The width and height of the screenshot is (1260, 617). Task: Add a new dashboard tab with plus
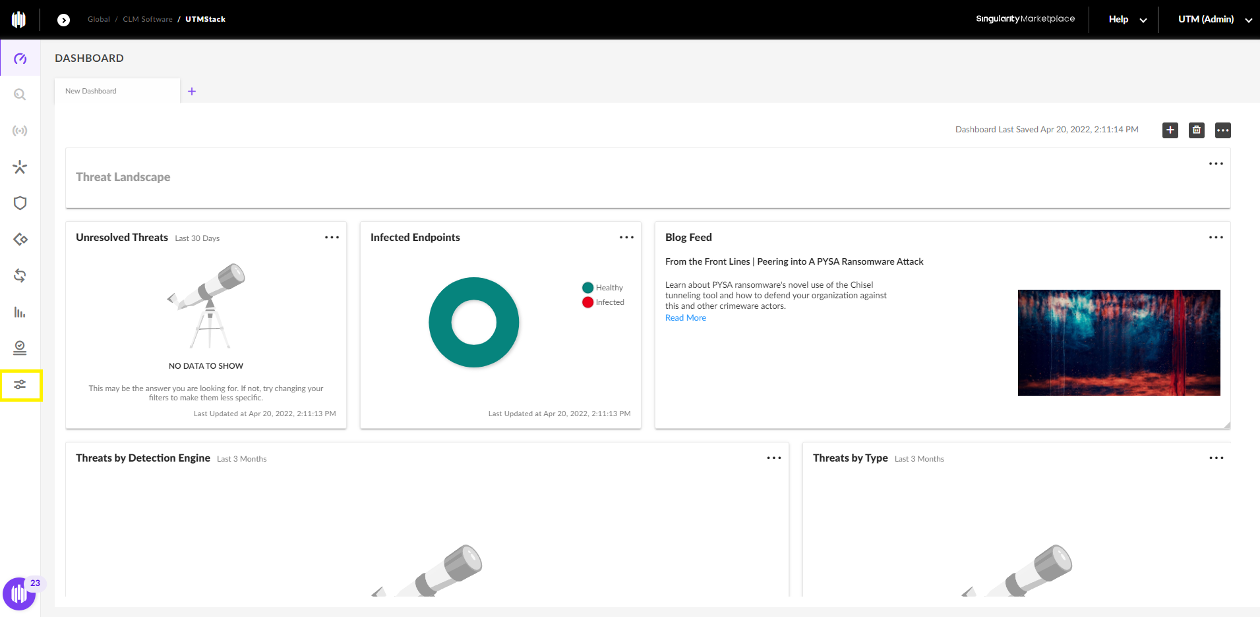[192, 92]
